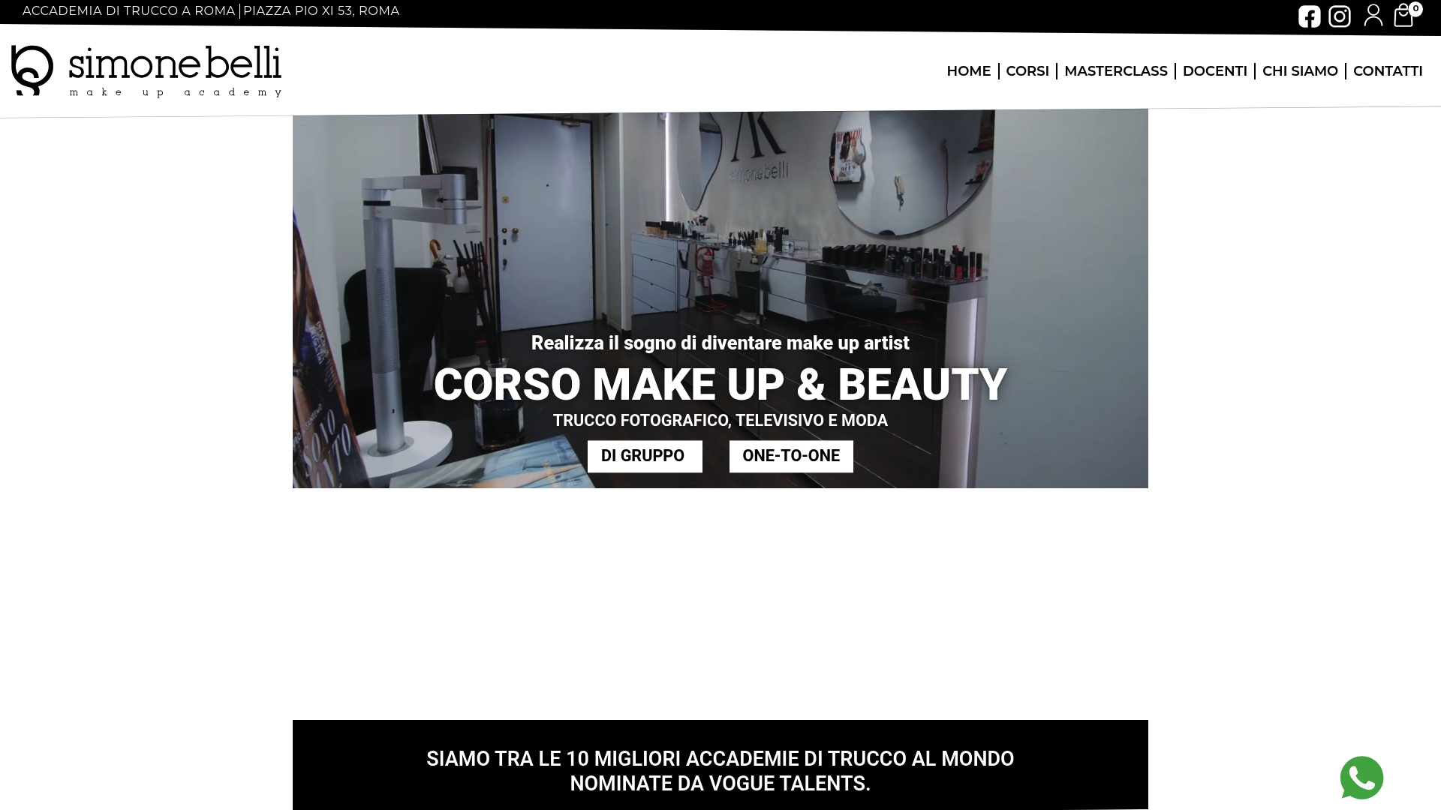Click 'PIAZZA PIO XI 53, ROMA' address text
This screenshot has width=1441, height=810.
pyautogui.click(x=321, y=11)
